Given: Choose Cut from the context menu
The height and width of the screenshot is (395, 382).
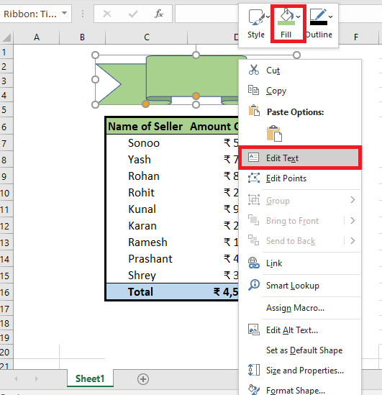Looking at the screenshot, I should (x=300, y=71).
